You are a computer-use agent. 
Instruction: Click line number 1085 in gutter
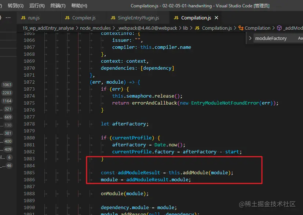(x=29, y=173)
